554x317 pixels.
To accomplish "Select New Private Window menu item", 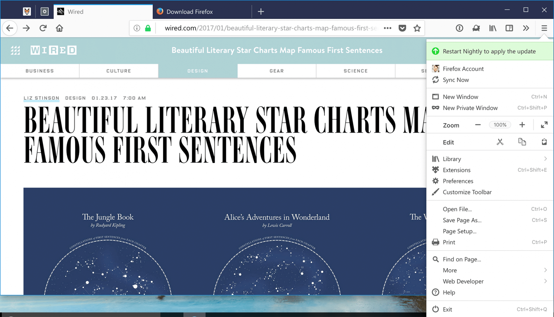I will [470, 108].
